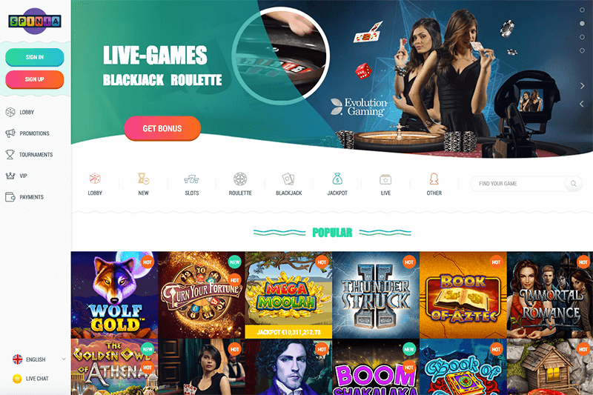Click the Sign In button
This screenshot has width=593, height=395.
pos(34,57)
